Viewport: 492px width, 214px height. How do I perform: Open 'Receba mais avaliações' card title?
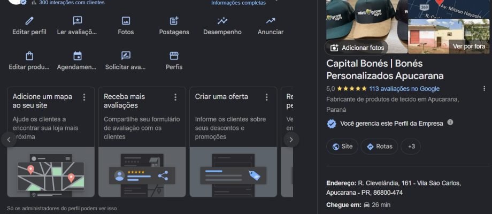point(124,101)
